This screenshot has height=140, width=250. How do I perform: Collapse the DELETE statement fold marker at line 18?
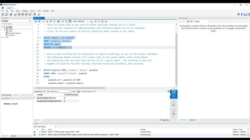(x=40, y=70)
